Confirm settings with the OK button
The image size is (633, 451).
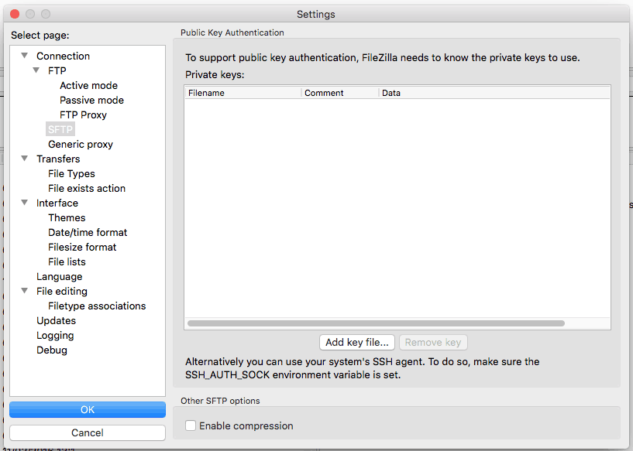tap(88, 409)
